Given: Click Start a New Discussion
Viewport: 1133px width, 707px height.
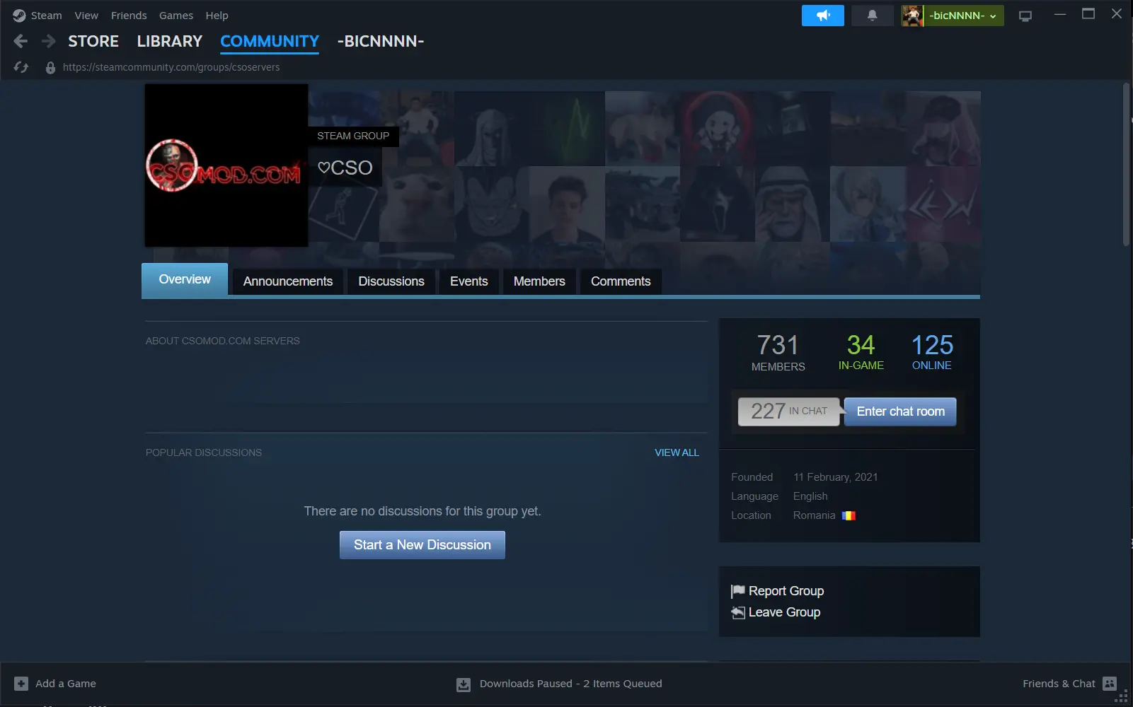Looking at the screenshot, I should tap(422, 545).
